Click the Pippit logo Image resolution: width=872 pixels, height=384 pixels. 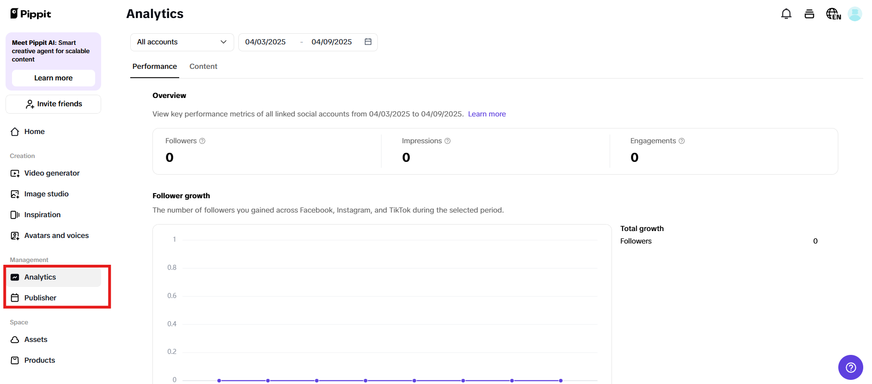(x=30, y=14)
